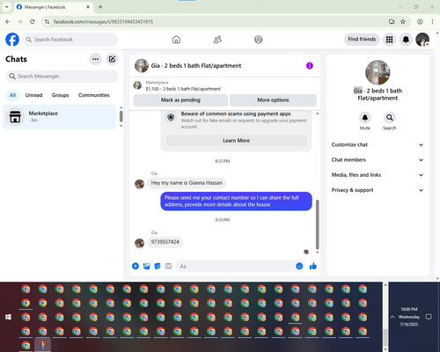The width and height of the screenshot is (440, 352).
Task: Open the account profile picture menu
Action: coord(422,40)
